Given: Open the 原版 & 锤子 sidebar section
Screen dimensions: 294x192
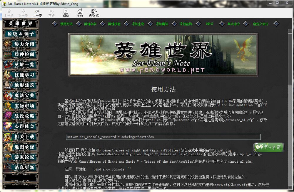Looking at the screenshot, I should [21, 34].
